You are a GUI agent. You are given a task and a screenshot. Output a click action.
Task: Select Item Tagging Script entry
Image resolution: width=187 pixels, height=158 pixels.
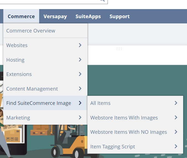[x=135, y=146]
